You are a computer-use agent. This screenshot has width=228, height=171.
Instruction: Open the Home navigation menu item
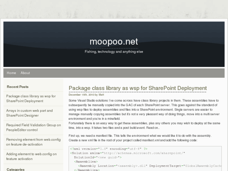[x=11, y=73]
